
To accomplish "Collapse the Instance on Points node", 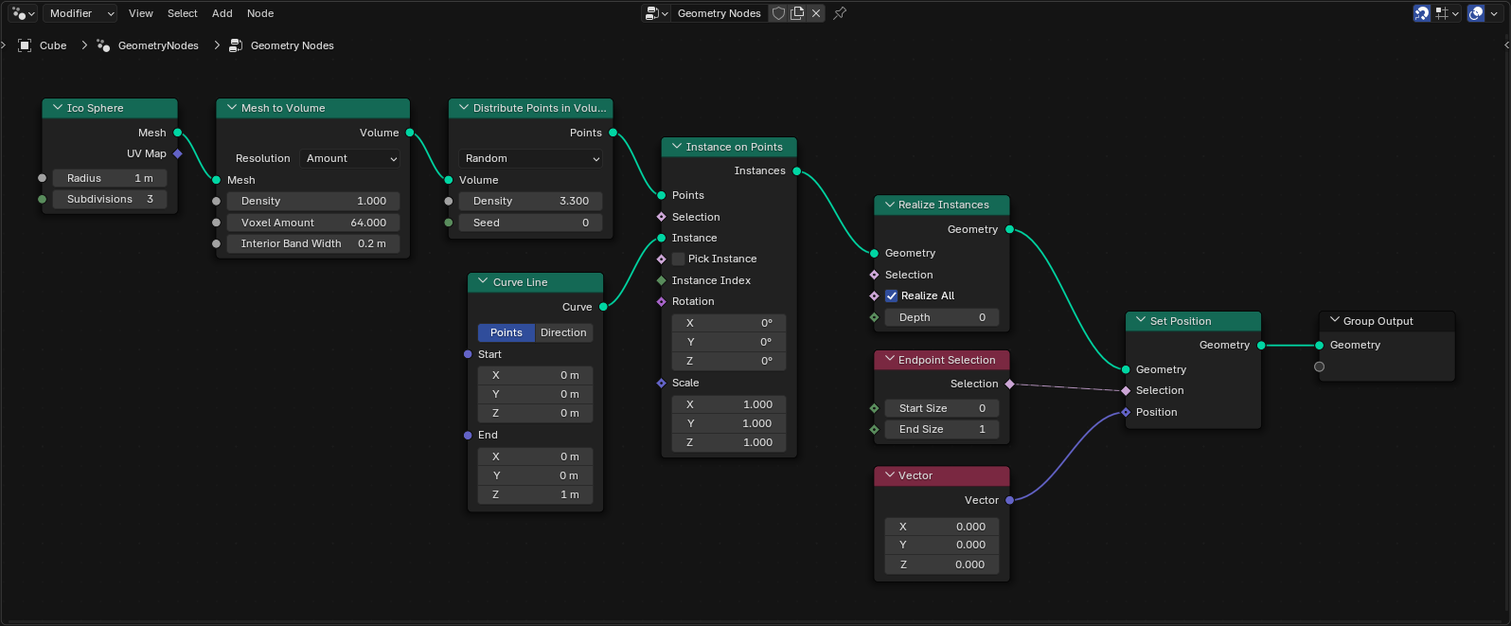I will pyautogui.click(x=676, y=147).
